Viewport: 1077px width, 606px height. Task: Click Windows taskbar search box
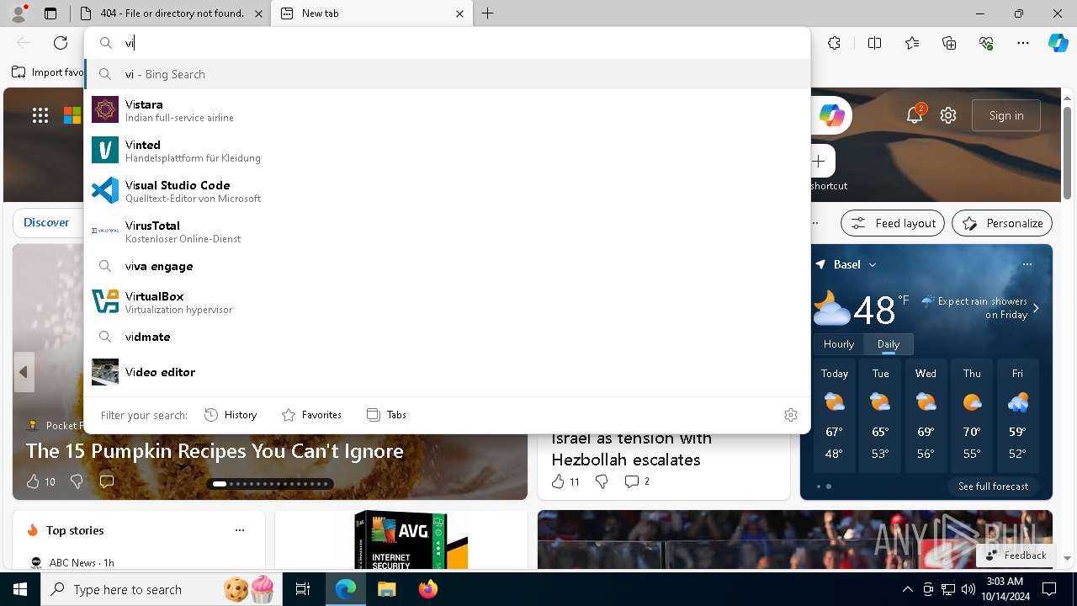coord(162,589)
